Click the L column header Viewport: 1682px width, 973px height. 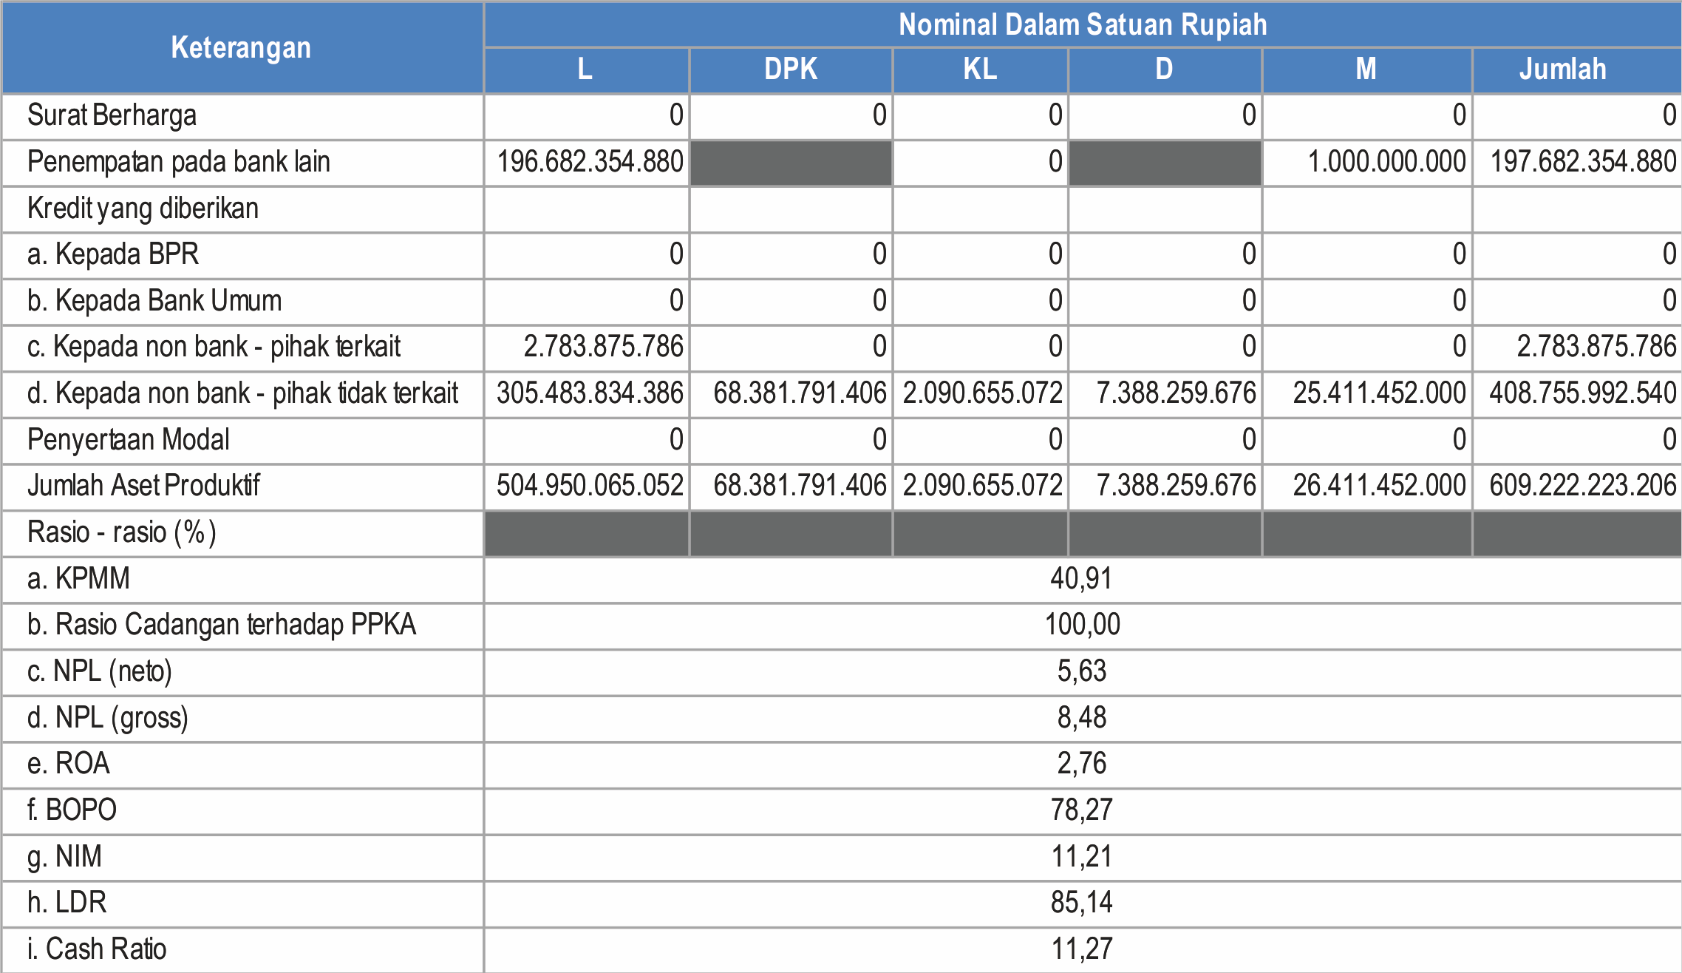[585, 70]
